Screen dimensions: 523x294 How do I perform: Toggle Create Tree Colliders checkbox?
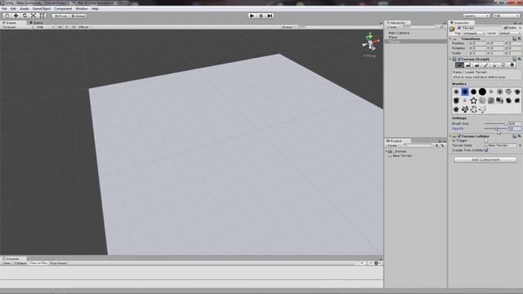click(486, 150)
